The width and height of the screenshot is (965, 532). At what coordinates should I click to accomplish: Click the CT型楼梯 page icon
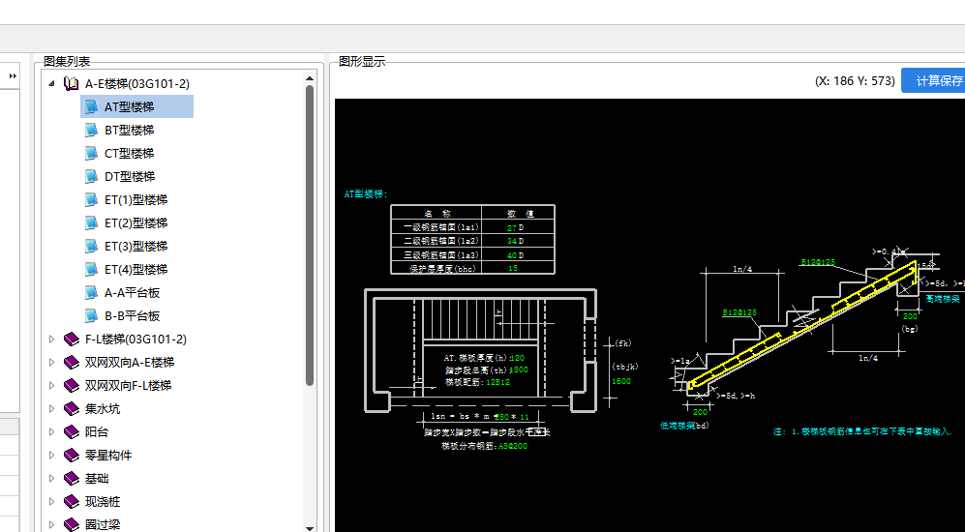pos(91,153)
